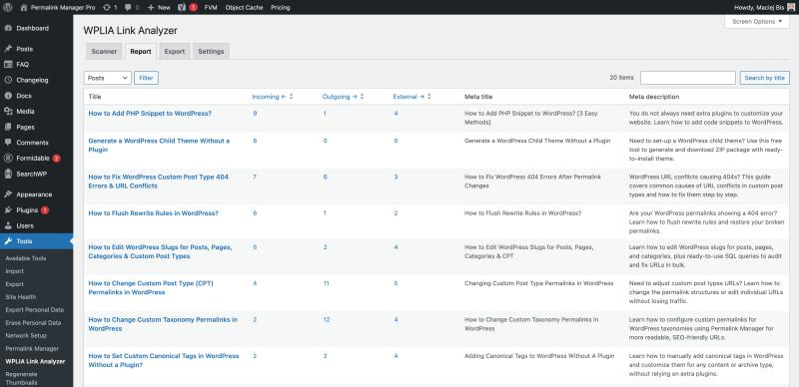Open 'How to Edit WordPress Slugs' post link
Image resolution: width=799 pixels, height=387 pixels.
[160, 251]
